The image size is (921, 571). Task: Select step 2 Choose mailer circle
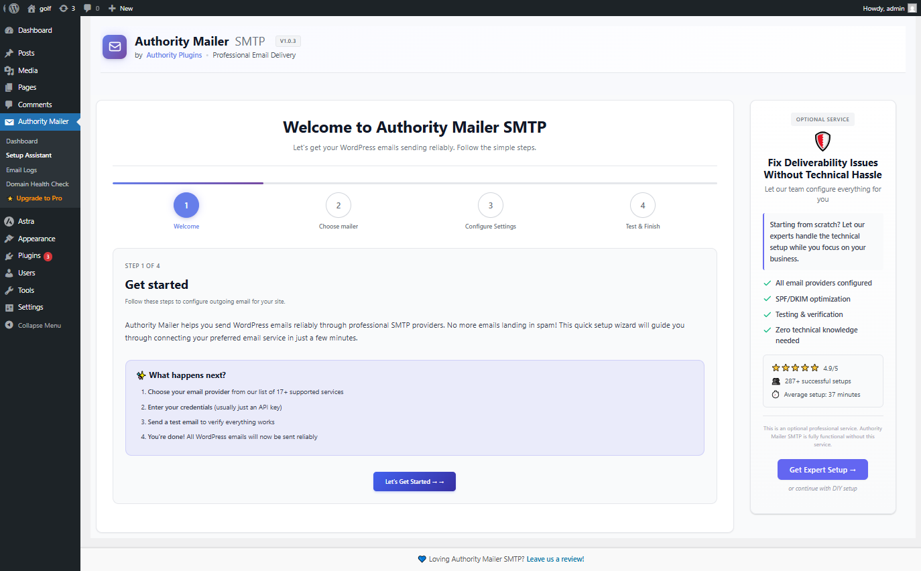coord(339,206)
